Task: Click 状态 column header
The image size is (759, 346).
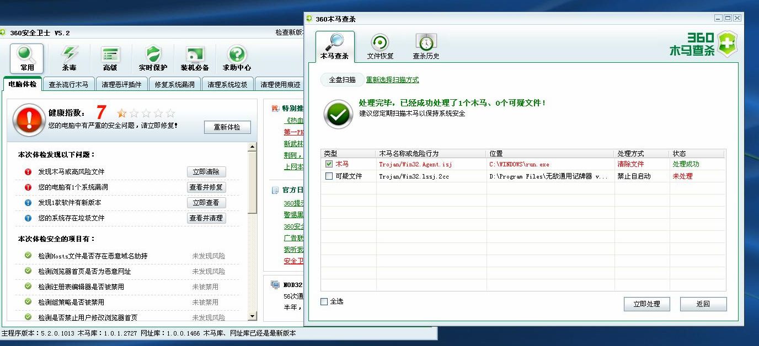Action: click(698, 154)
